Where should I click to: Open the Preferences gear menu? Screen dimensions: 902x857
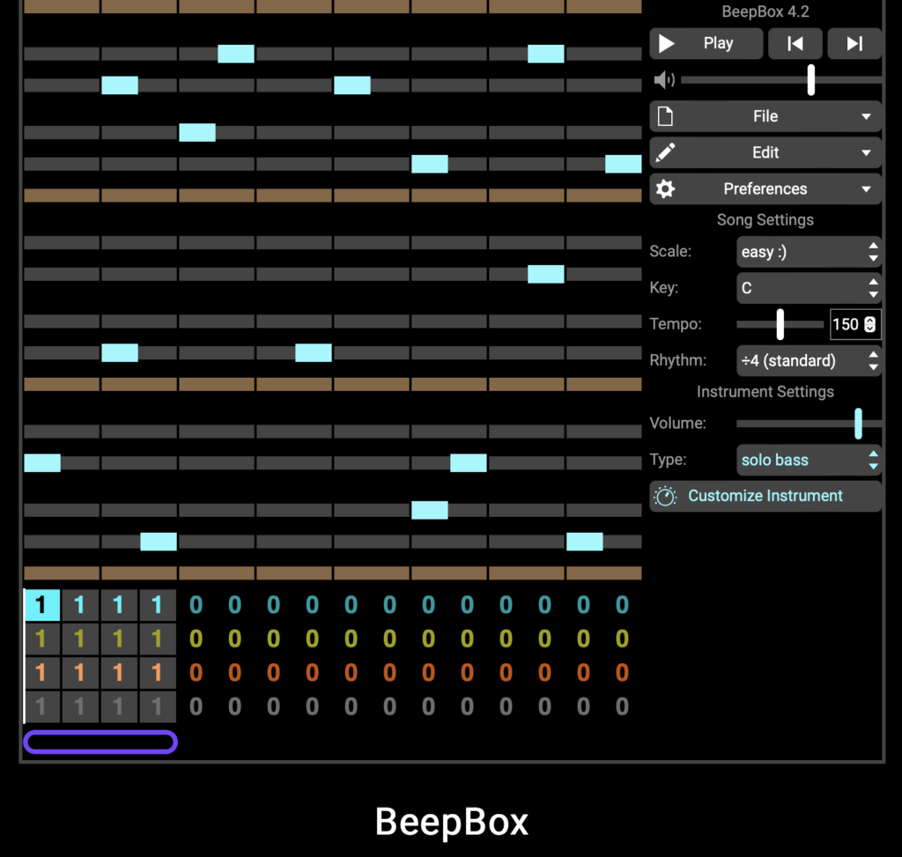coord(765,188)
